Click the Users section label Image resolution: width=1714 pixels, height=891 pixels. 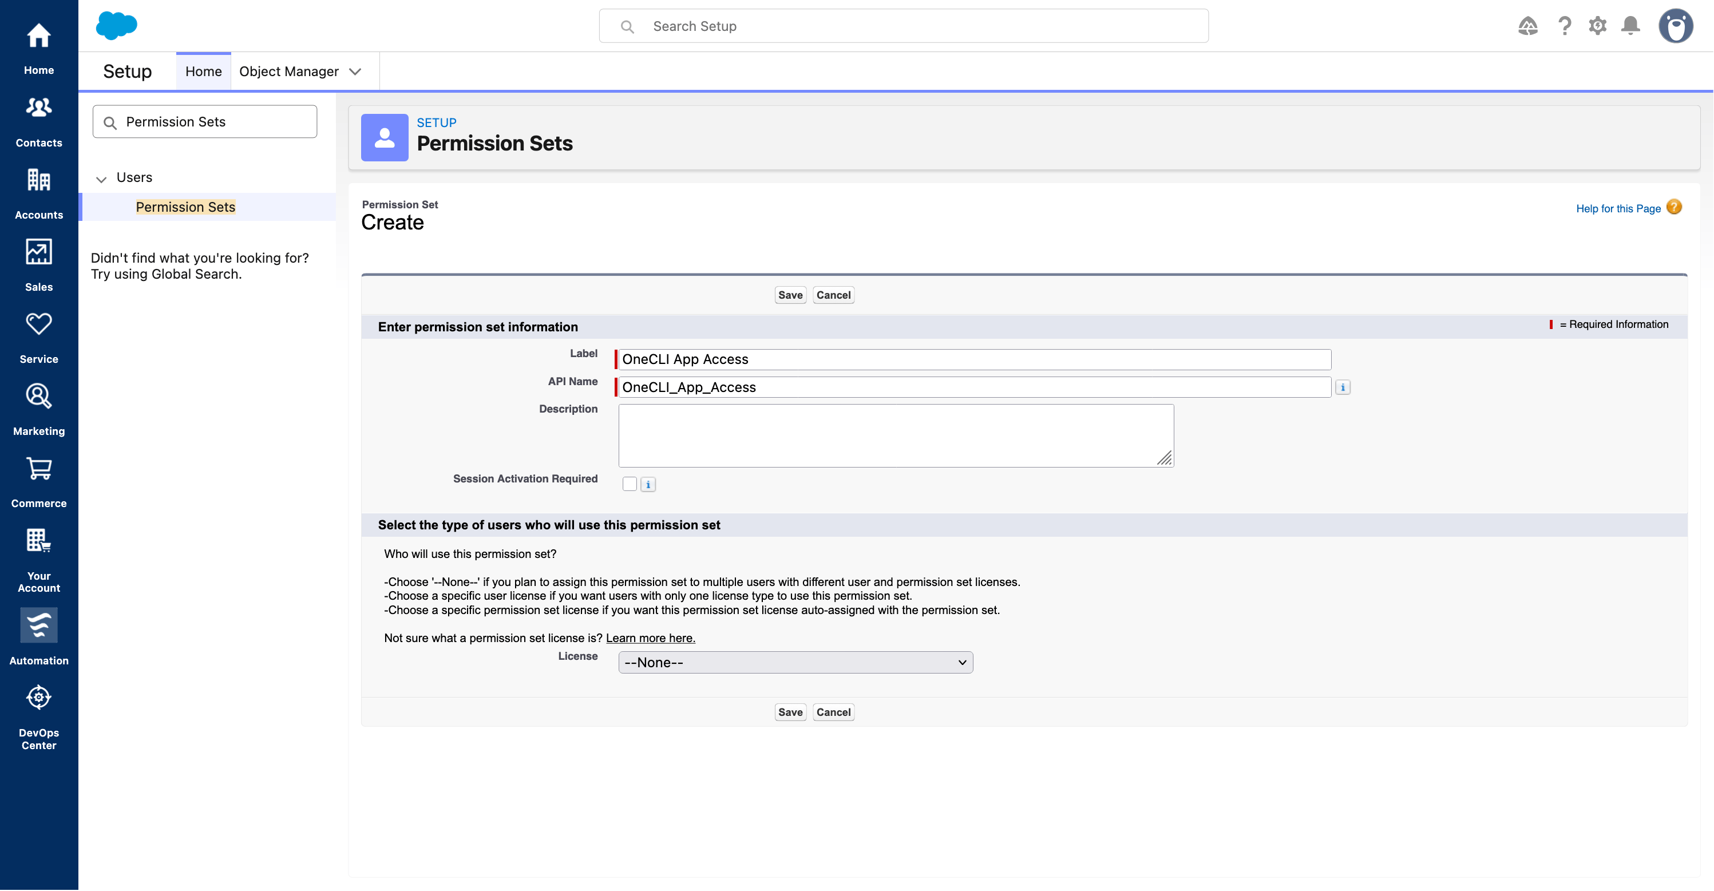(x=134, y=177)
